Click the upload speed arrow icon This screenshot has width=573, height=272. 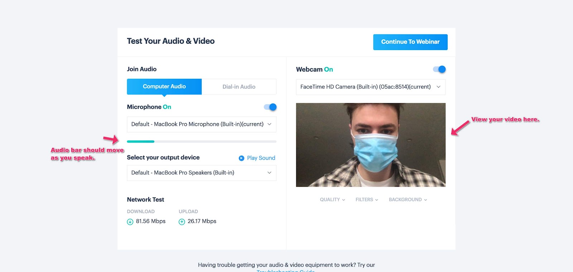182,222
